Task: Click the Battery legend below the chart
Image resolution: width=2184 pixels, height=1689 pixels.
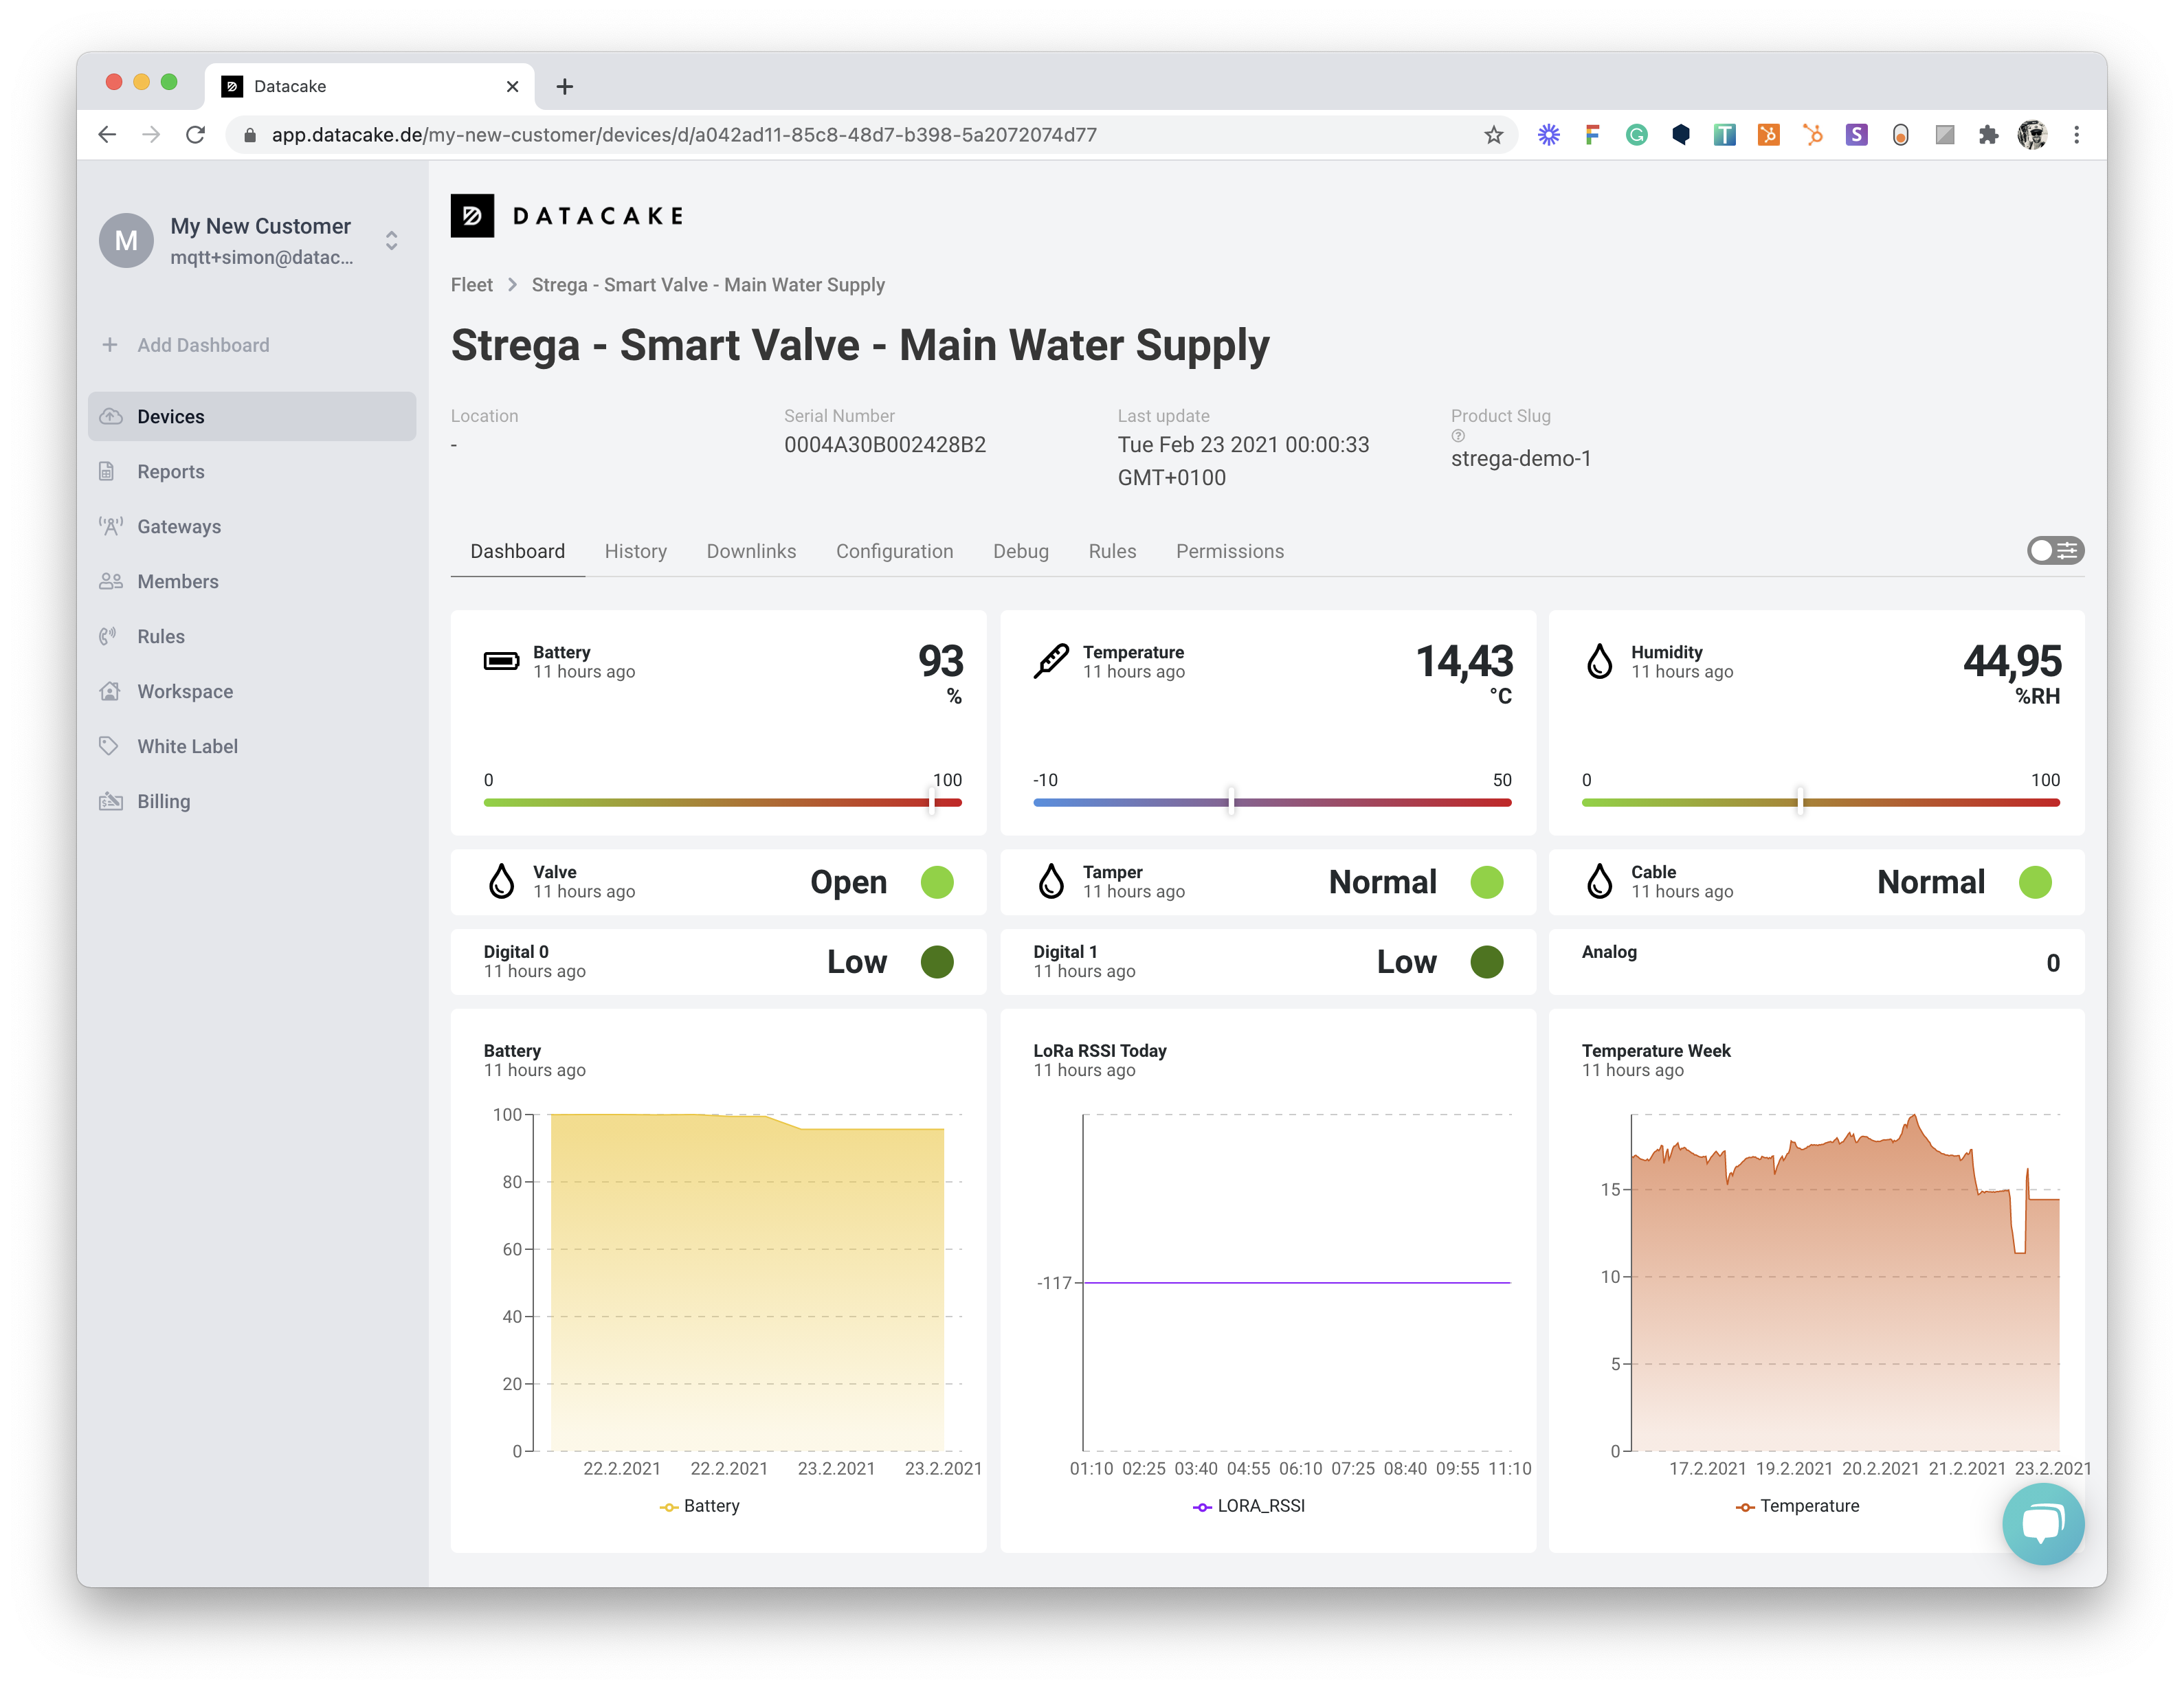Action: coord(699,1505)
